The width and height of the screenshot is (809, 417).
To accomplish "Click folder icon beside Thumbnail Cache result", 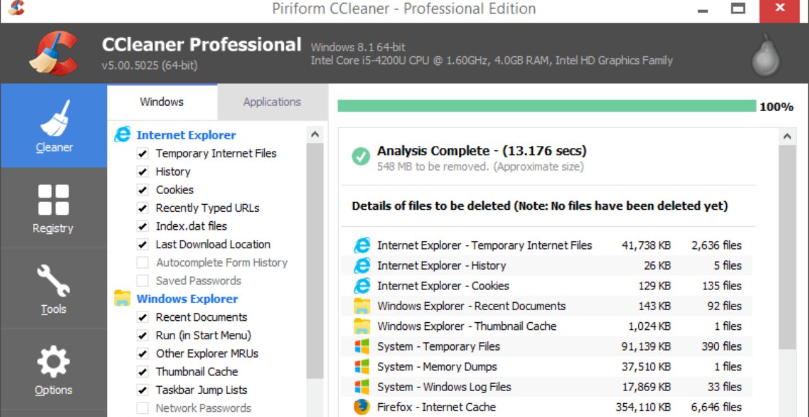I will 362,326.
